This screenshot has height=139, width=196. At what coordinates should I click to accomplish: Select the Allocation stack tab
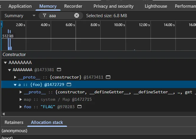(47, 122)
